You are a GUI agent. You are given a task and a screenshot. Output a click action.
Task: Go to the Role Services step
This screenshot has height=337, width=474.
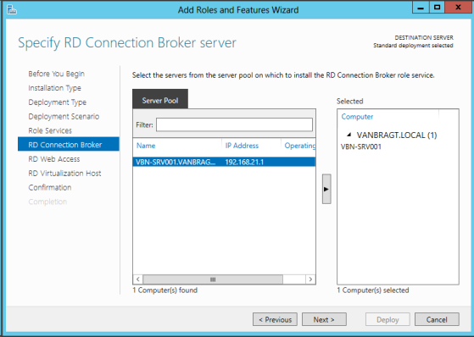[50, 130]
